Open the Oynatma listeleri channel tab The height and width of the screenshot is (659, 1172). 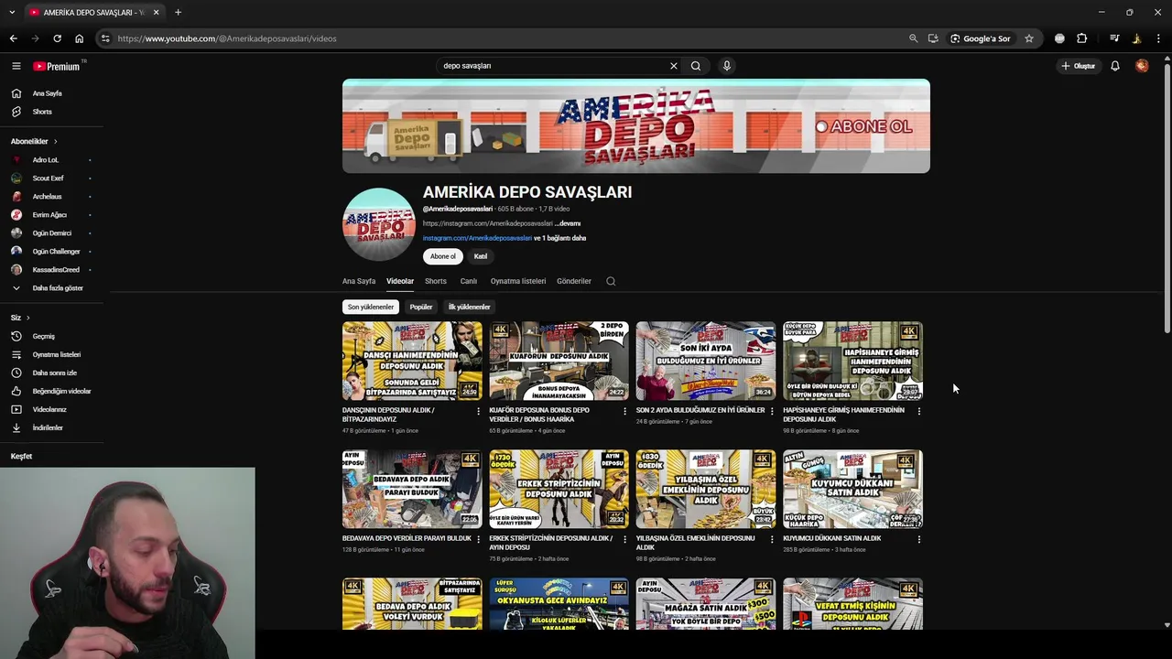click(518, 281)
